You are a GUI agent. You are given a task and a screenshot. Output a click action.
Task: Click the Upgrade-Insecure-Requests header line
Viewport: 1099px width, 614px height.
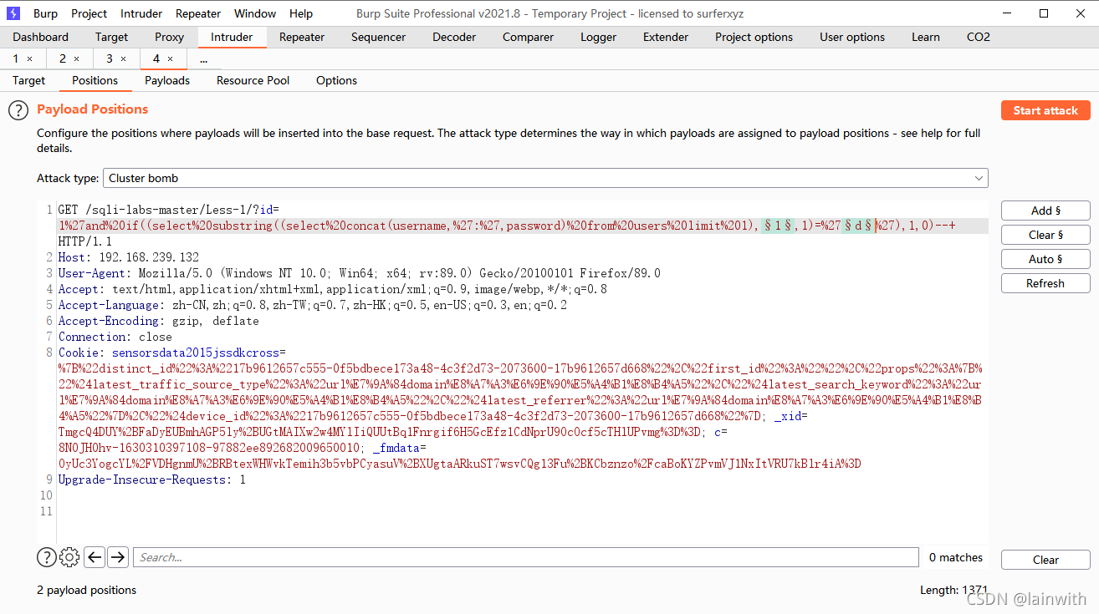[151, 480]
